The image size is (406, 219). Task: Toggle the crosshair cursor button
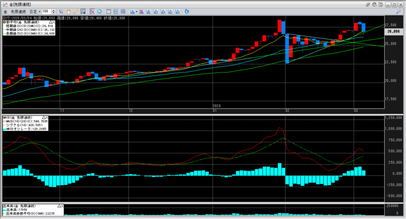pyautogui.click(x=92, y=12)
